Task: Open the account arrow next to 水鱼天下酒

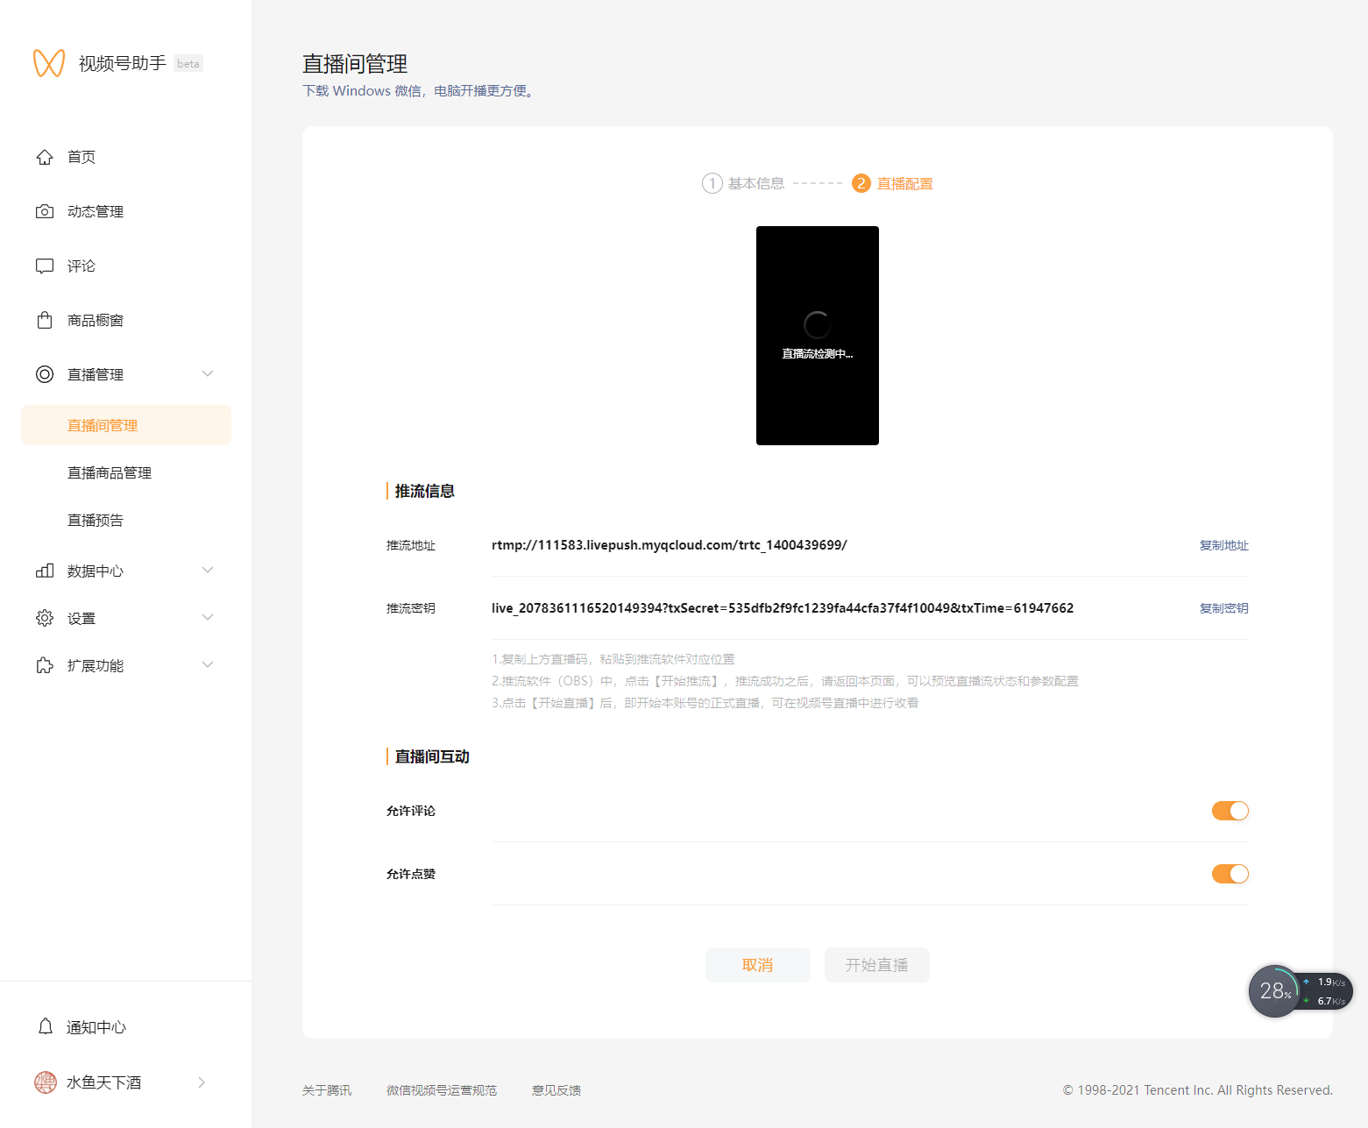Action: tap(202, 1082)
